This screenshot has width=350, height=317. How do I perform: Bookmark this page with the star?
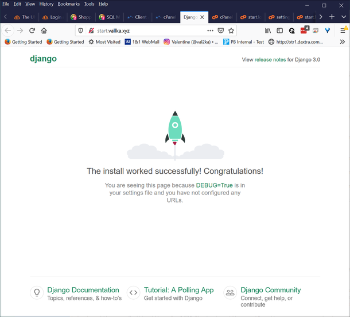(x=231, y=30)
